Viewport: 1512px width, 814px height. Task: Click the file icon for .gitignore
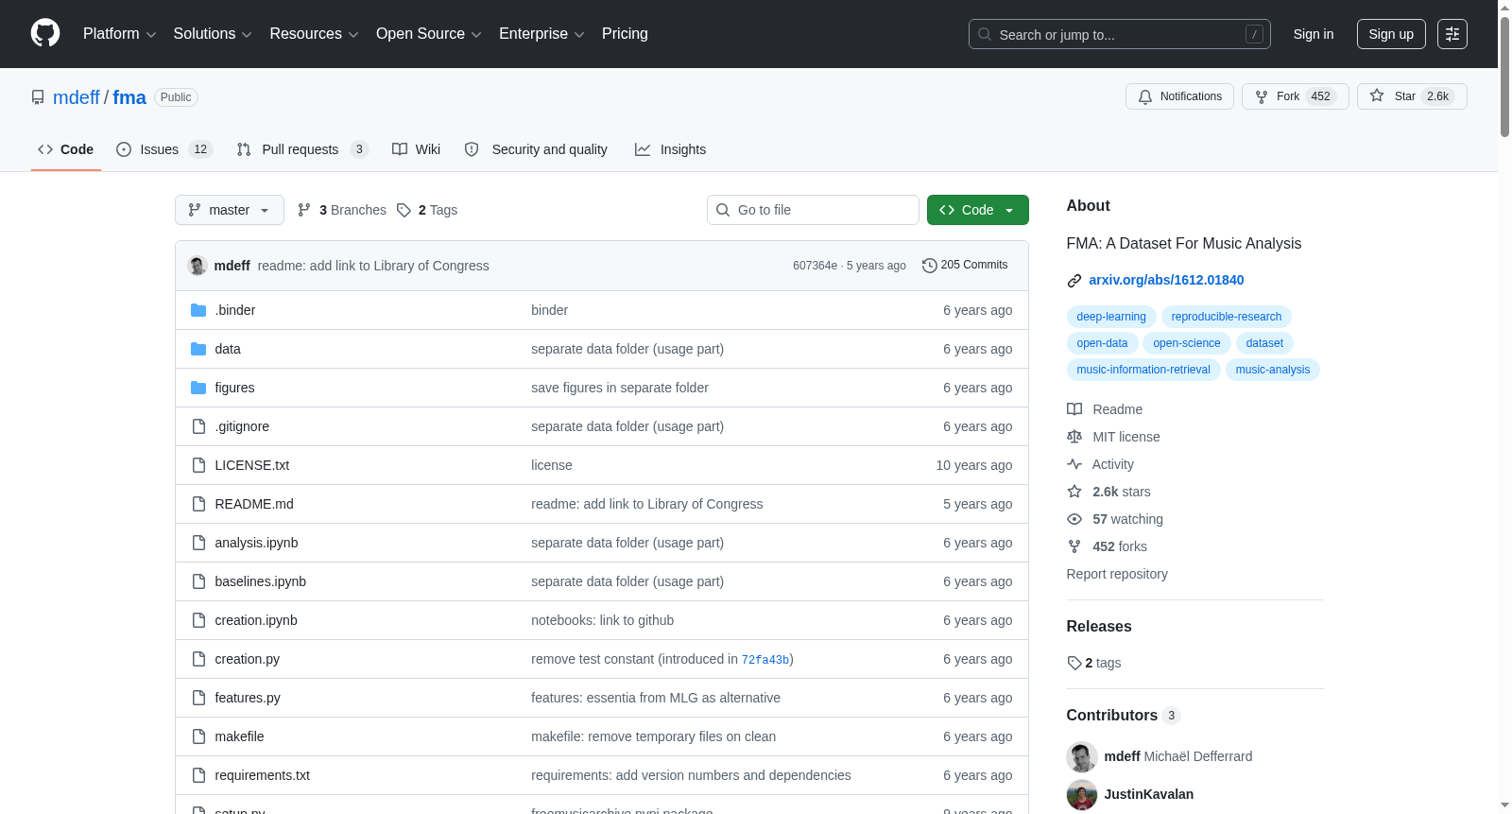pyautogui.click(x=198, y=426)
